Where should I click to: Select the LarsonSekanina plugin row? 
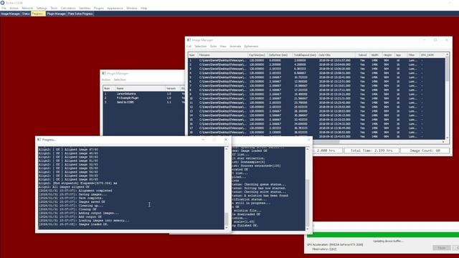(144, 94)
